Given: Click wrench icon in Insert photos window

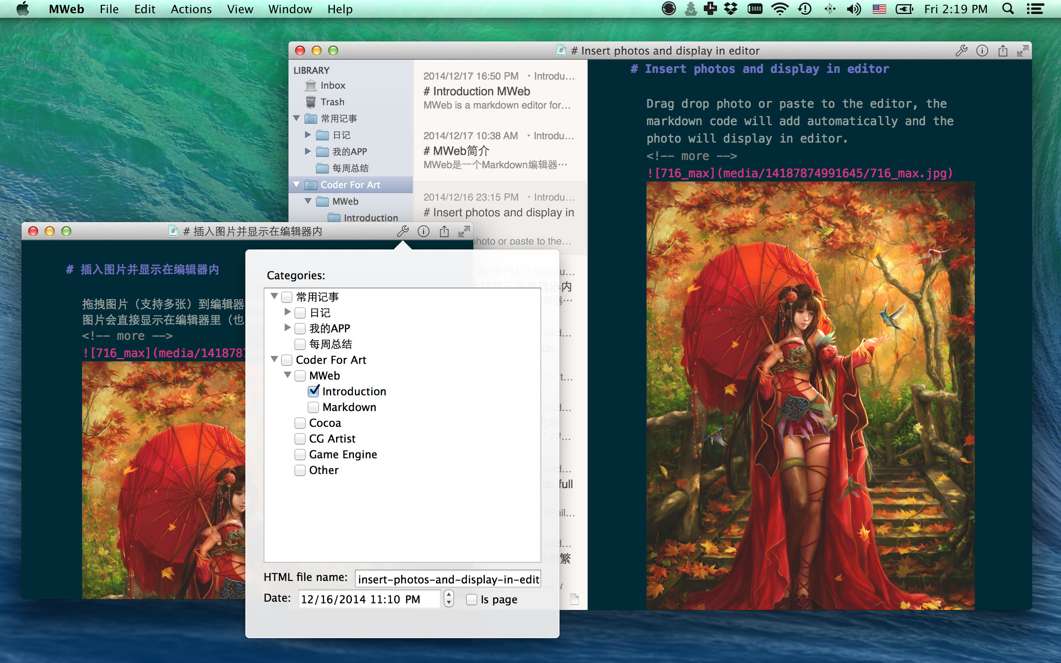Looking at the screenshot, I should (x=961, y=51).
